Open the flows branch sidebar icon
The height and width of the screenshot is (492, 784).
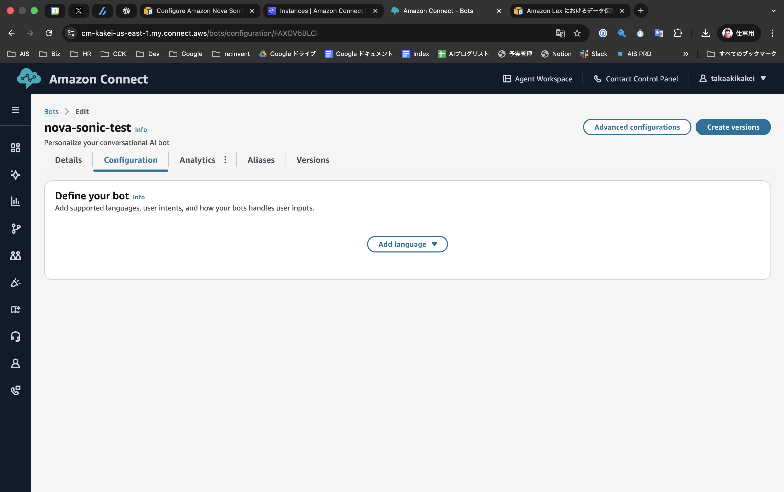(15, 228)
